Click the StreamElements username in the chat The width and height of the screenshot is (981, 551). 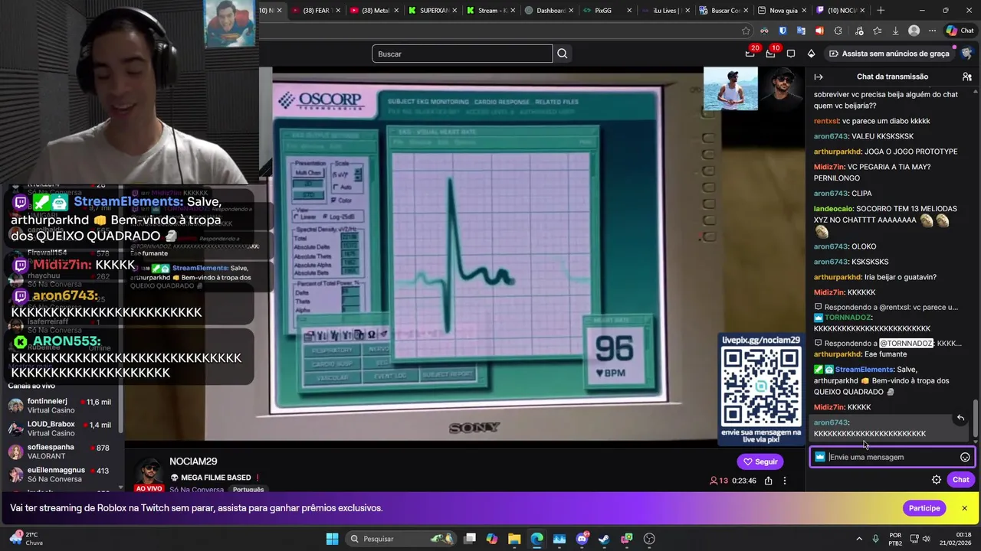pyautogui.click(x=865, y=370)
